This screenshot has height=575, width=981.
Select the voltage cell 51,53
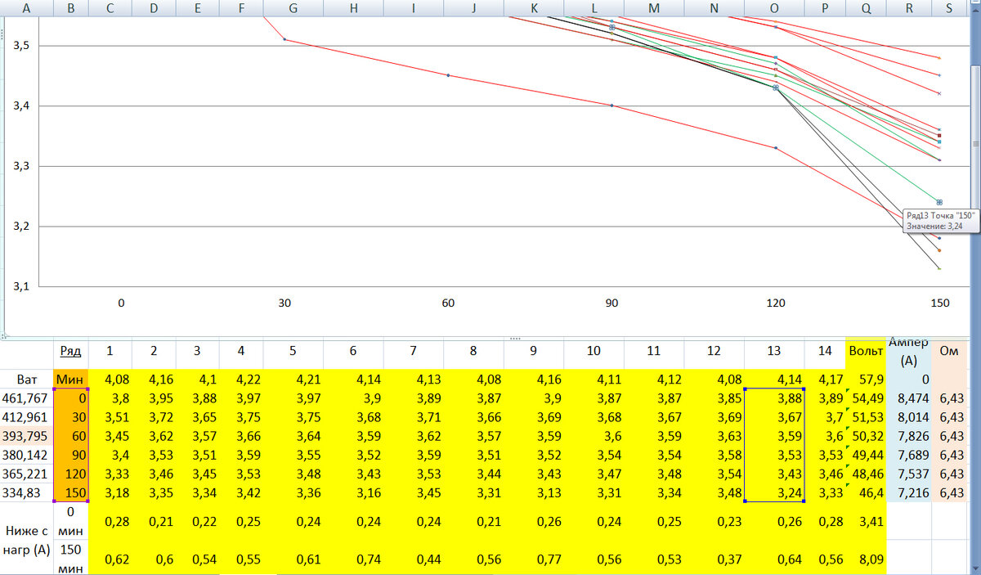pyautogui.click(x=866, y=417)
